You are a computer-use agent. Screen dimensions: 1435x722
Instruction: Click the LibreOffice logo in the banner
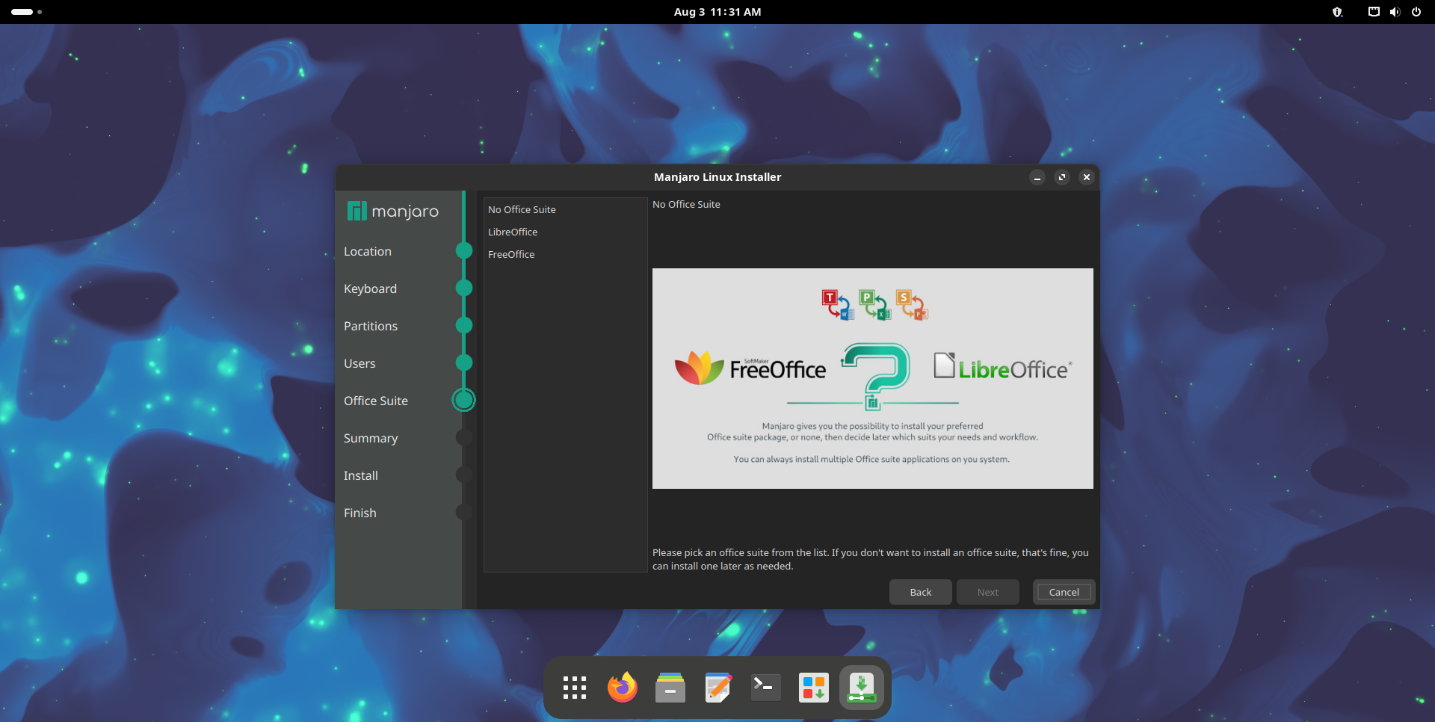click(x=1003, y=367)
